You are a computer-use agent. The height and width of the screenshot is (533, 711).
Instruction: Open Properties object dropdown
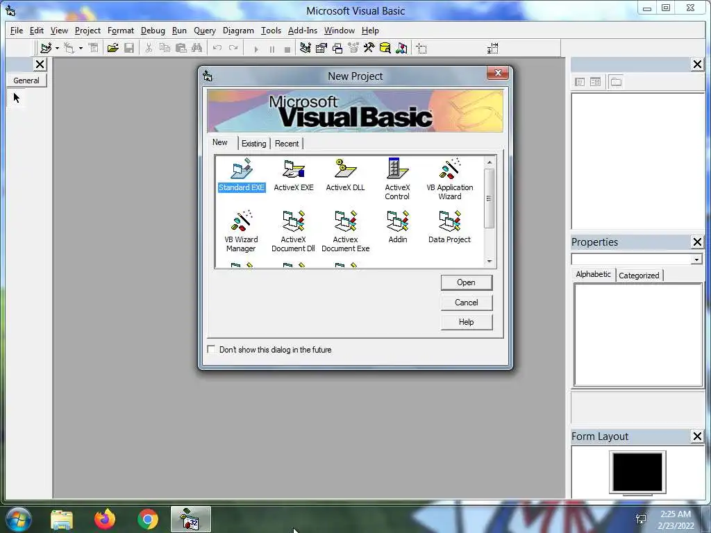coord(696,260)
